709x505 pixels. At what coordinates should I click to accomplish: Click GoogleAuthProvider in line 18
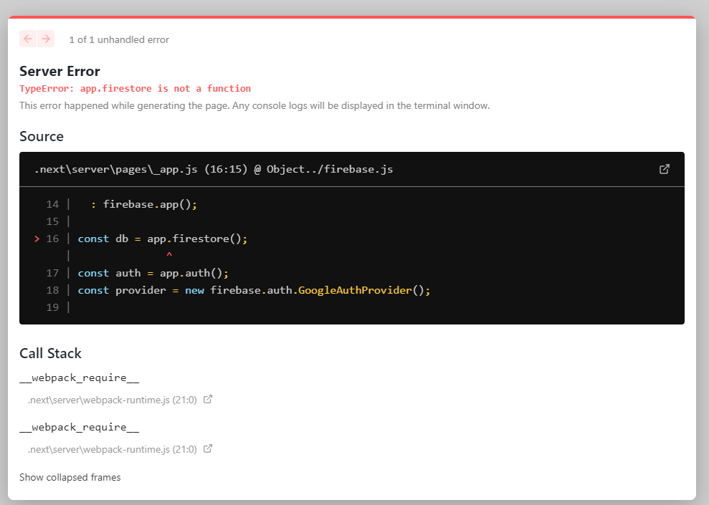[355, 290]
